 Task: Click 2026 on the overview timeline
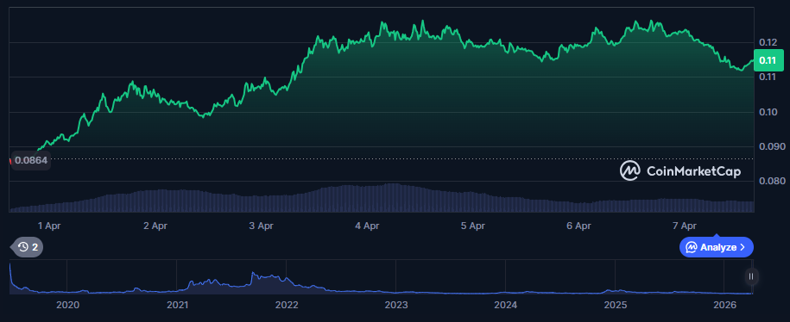point(724,305)
